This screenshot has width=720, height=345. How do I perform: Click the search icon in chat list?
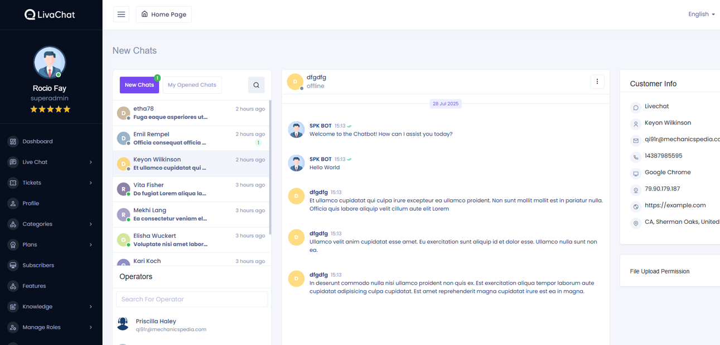(256, 85)
